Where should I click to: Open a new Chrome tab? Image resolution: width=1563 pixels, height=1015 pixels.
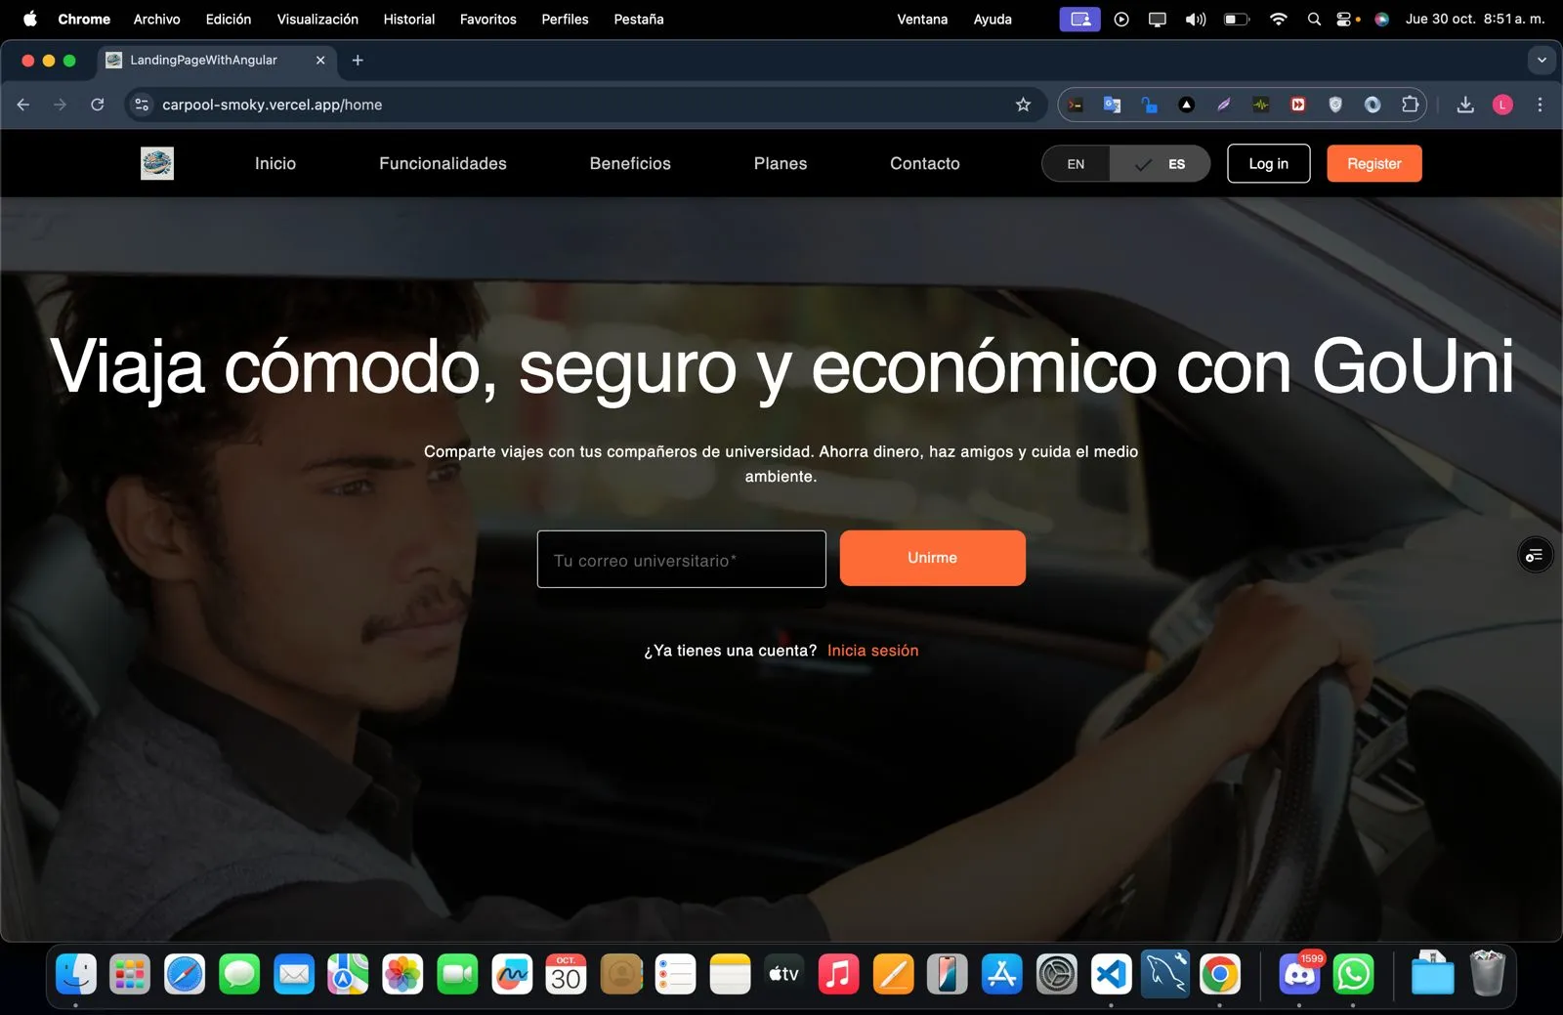click(x=358, y=60)
